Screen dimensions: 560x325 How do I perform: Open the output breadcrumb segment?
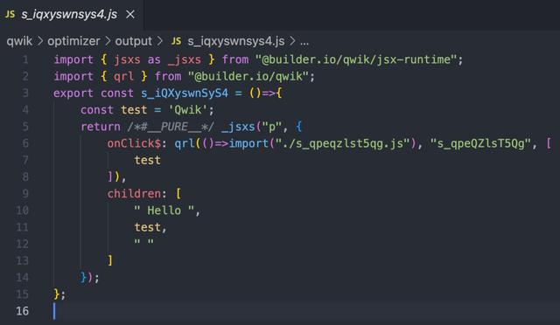(x=133, y=41)
